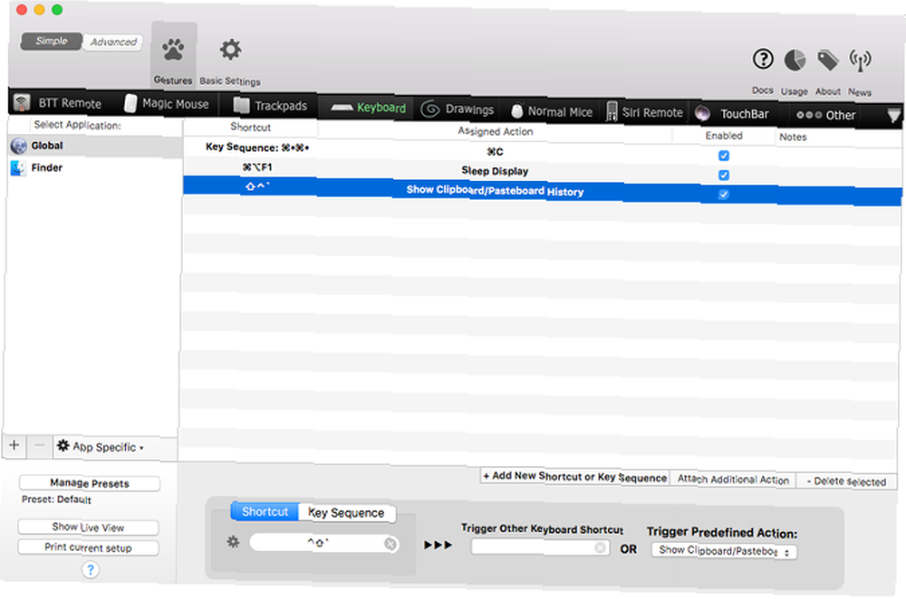Open the Trigger Predefined Action dropdown
Image resolution: width=906 pixels, height=599 pixels.
pyautogui.click(x=724, y=551)
